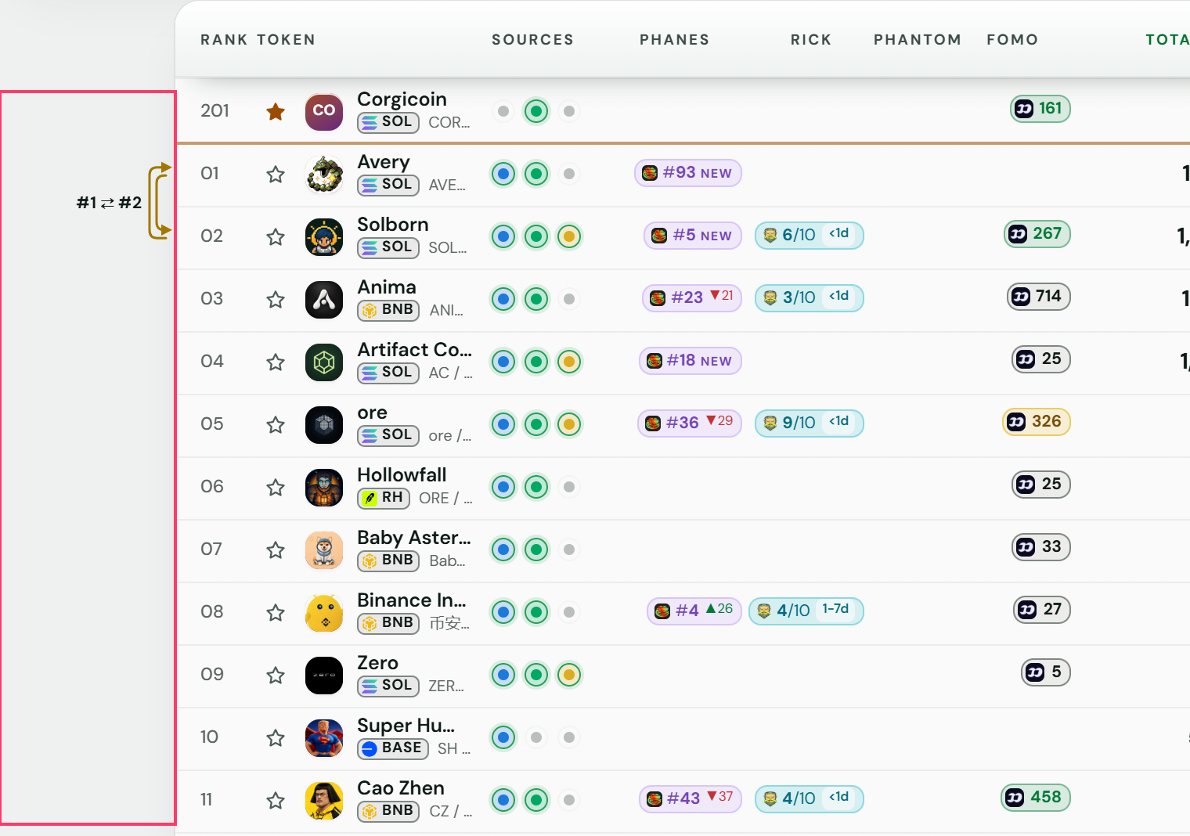The width and height of the screenshot is (1190, 836).
Task: Click the 714 FOMO badge for Anima
Action: (x=1038, y=297)
